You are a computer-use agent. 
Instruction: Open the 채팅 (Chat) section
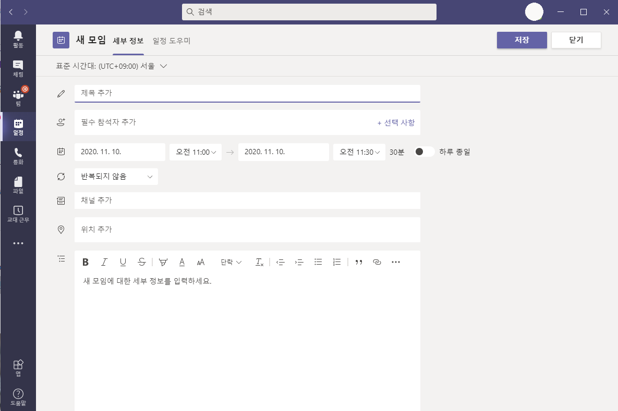pos(18,69)
